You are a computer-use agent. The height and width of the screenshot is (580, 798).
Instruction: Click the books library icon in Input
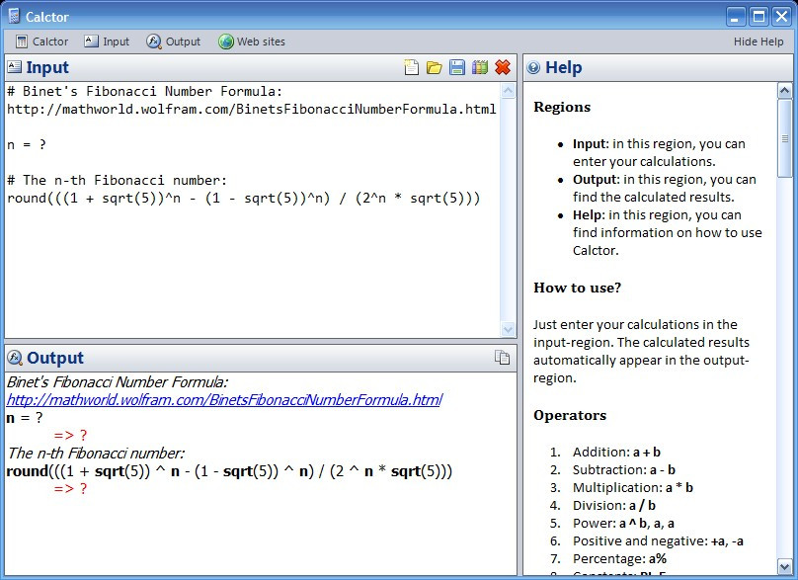pos(480,67)
